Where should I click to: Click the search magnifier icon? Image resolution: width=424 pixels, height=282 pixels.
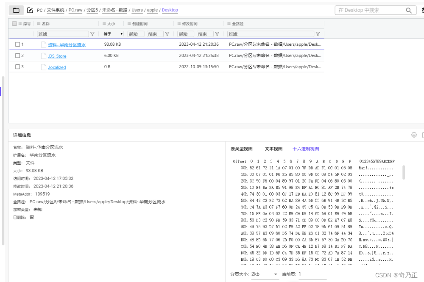pos(409,10)
